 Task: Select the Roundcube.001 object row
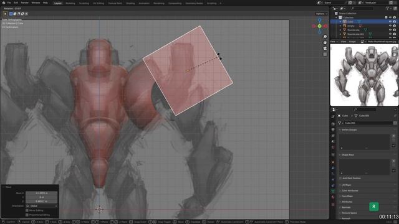(x=355, y=34)
